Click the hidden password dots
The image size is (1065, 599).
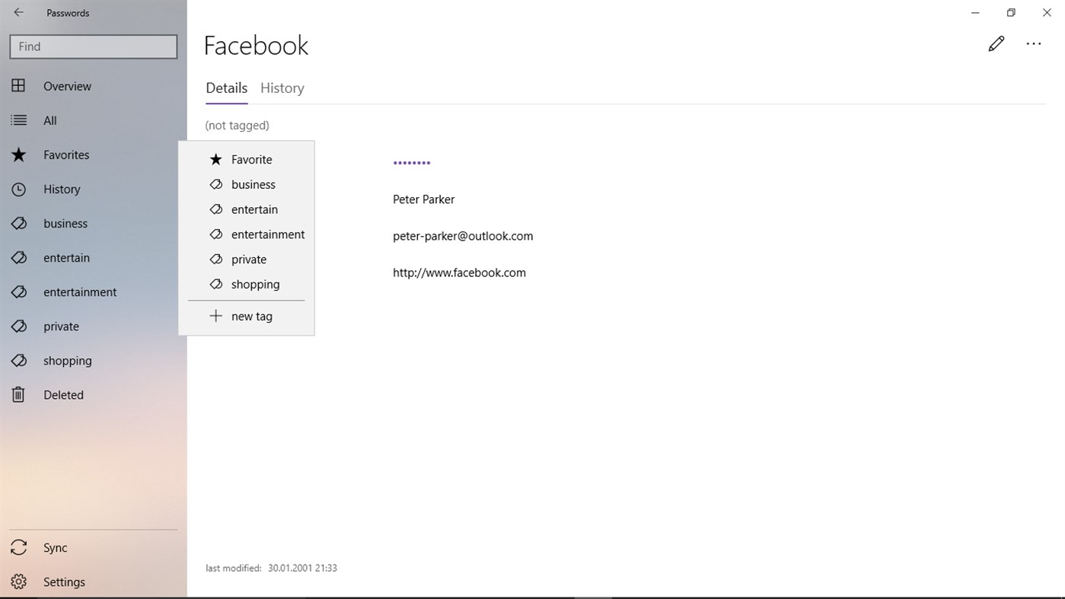click(412, 163)
